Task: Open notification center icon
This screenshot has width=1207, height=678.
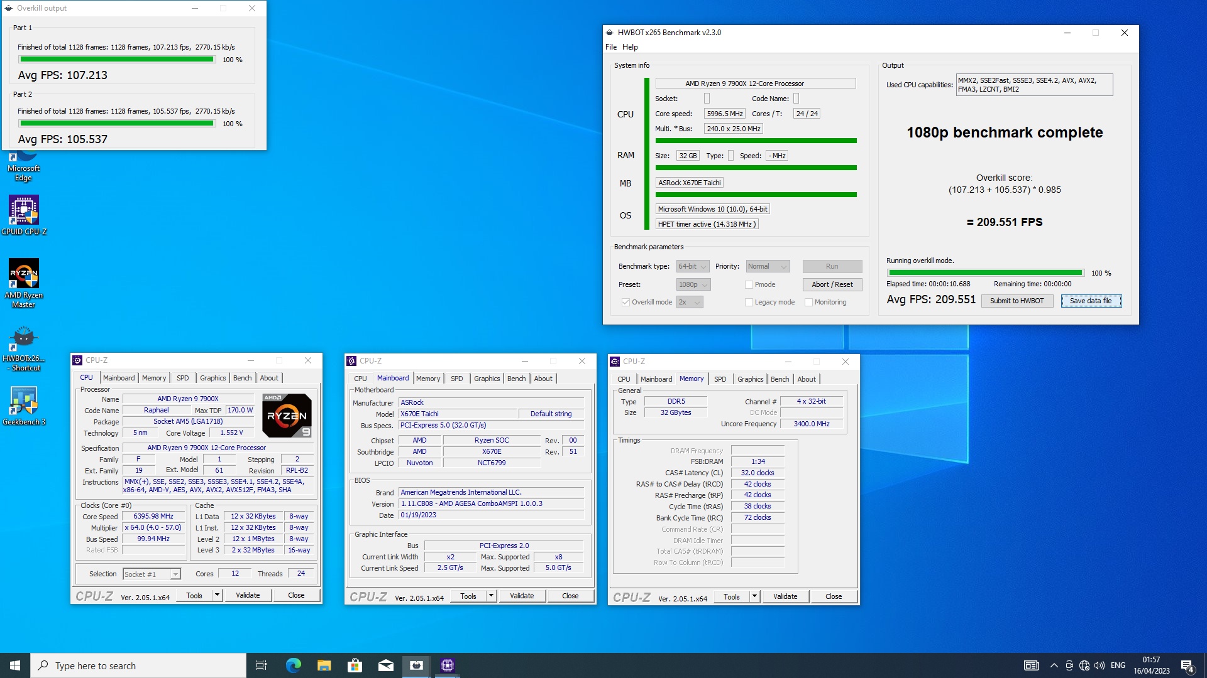Action: (1187, 666)
